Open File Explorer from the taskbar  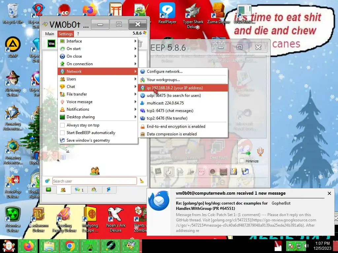(50, 246)
